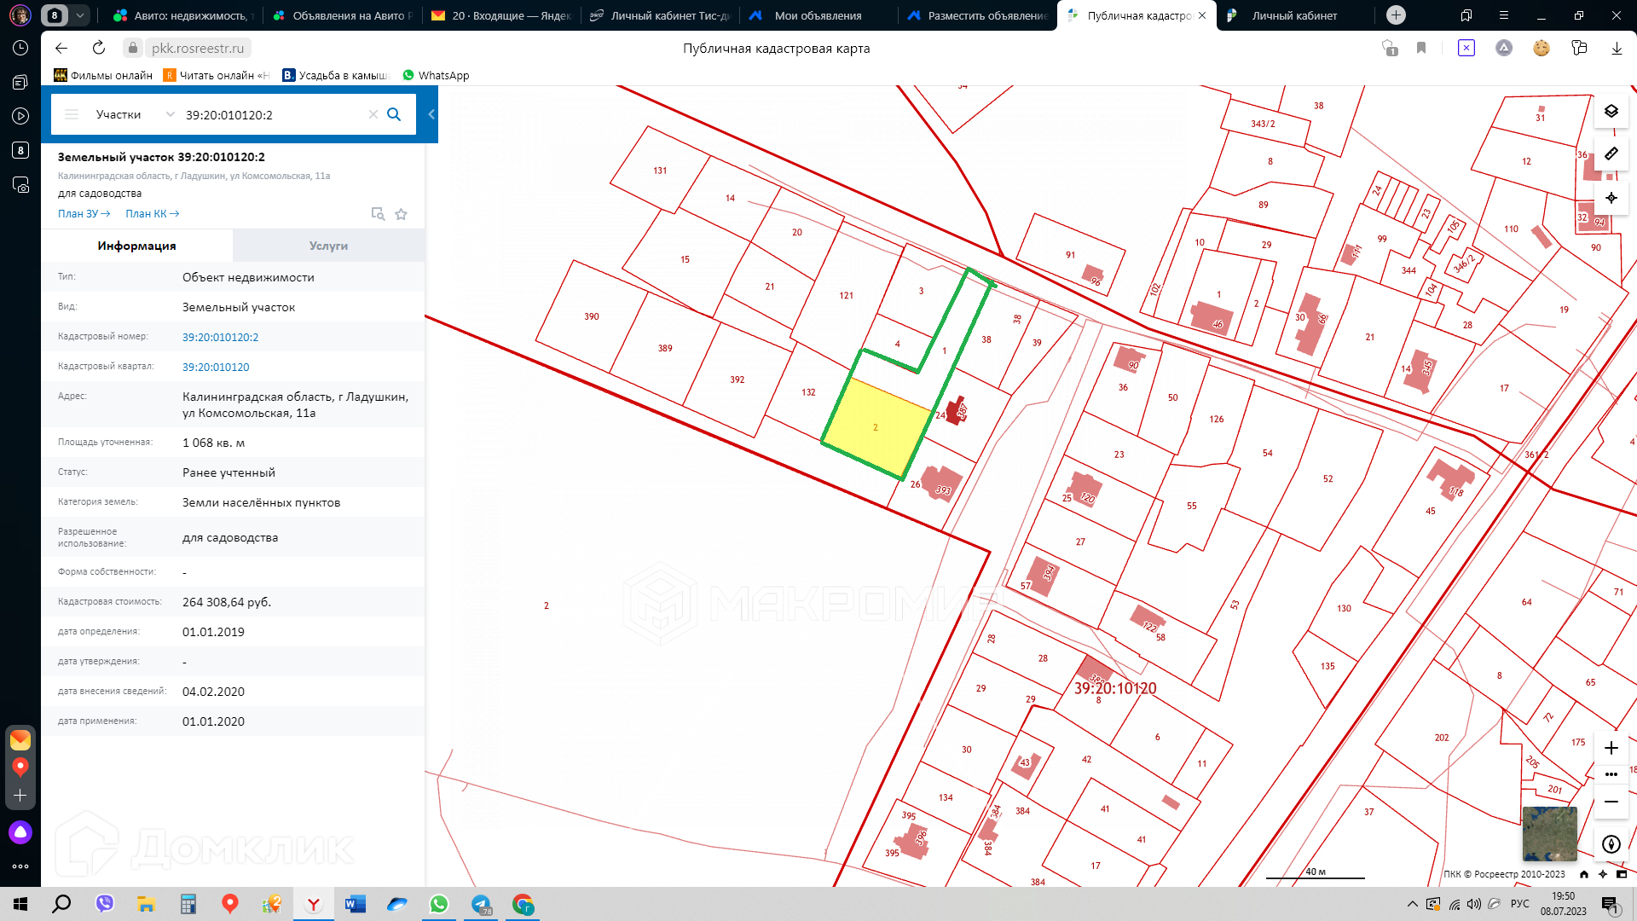1637x921 pixels.
Task: Open the map layers panel
Action: click(x=1611, y=111)
